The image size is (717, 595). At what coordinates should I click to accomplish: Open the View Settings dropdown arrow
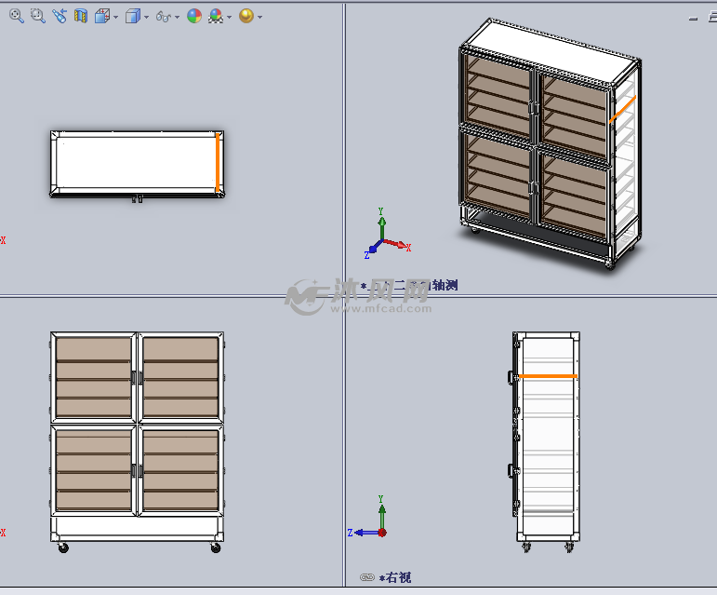click(259, 17)
